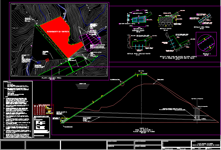Click the magenta hatched structure on plan
Screen dimensions: 221x150
point(90,41)
